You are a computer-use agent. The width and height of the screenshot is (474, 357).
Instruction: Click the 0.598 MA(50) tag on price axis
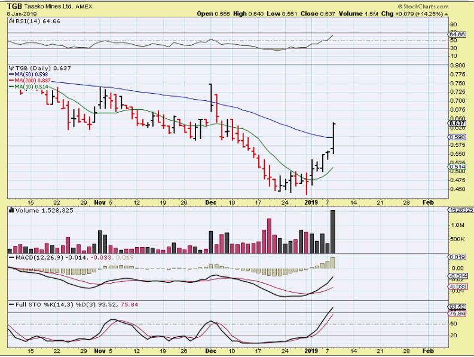(x=457, y=137)
